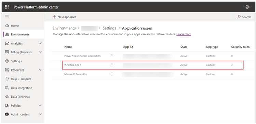Click the Billing (Preview) icon

7,52
